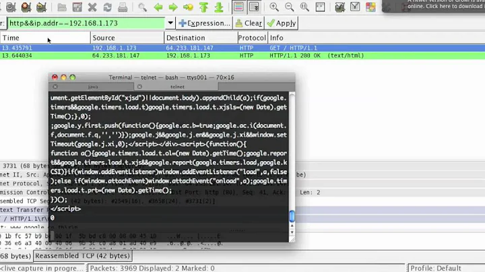Sort by the Protocol column header
Image resolution: width=485 pixels, height=272 pixels.
pyautogui.click(x=252, y=38)
